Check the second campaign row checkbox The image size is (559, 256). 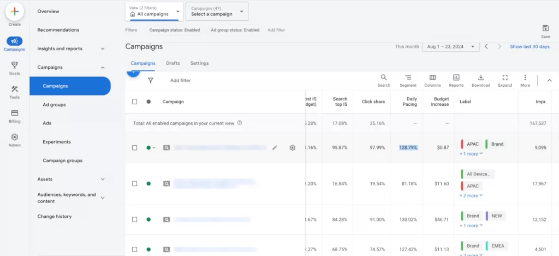click(x=135, y=184)
